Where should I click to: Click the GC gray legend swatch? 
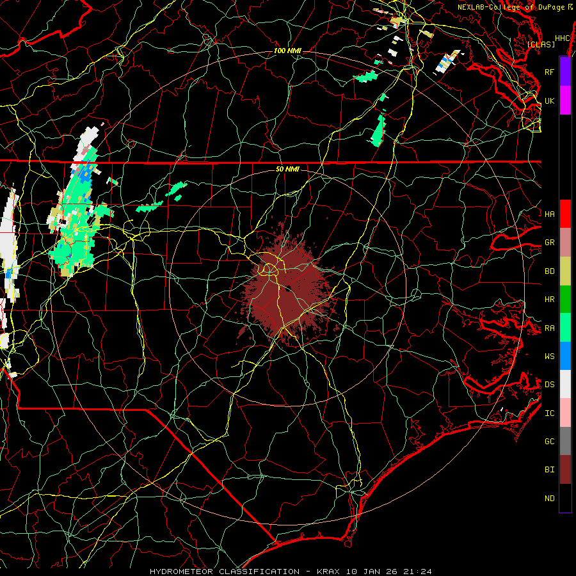pos(565,441)
